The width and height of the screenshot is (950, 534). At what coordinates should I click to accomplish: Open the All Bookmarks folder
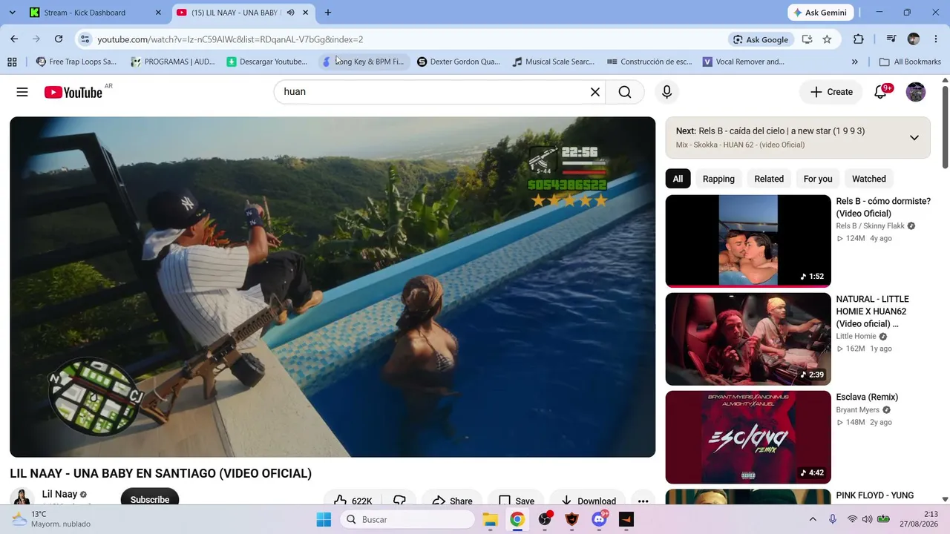coord(910,62)
